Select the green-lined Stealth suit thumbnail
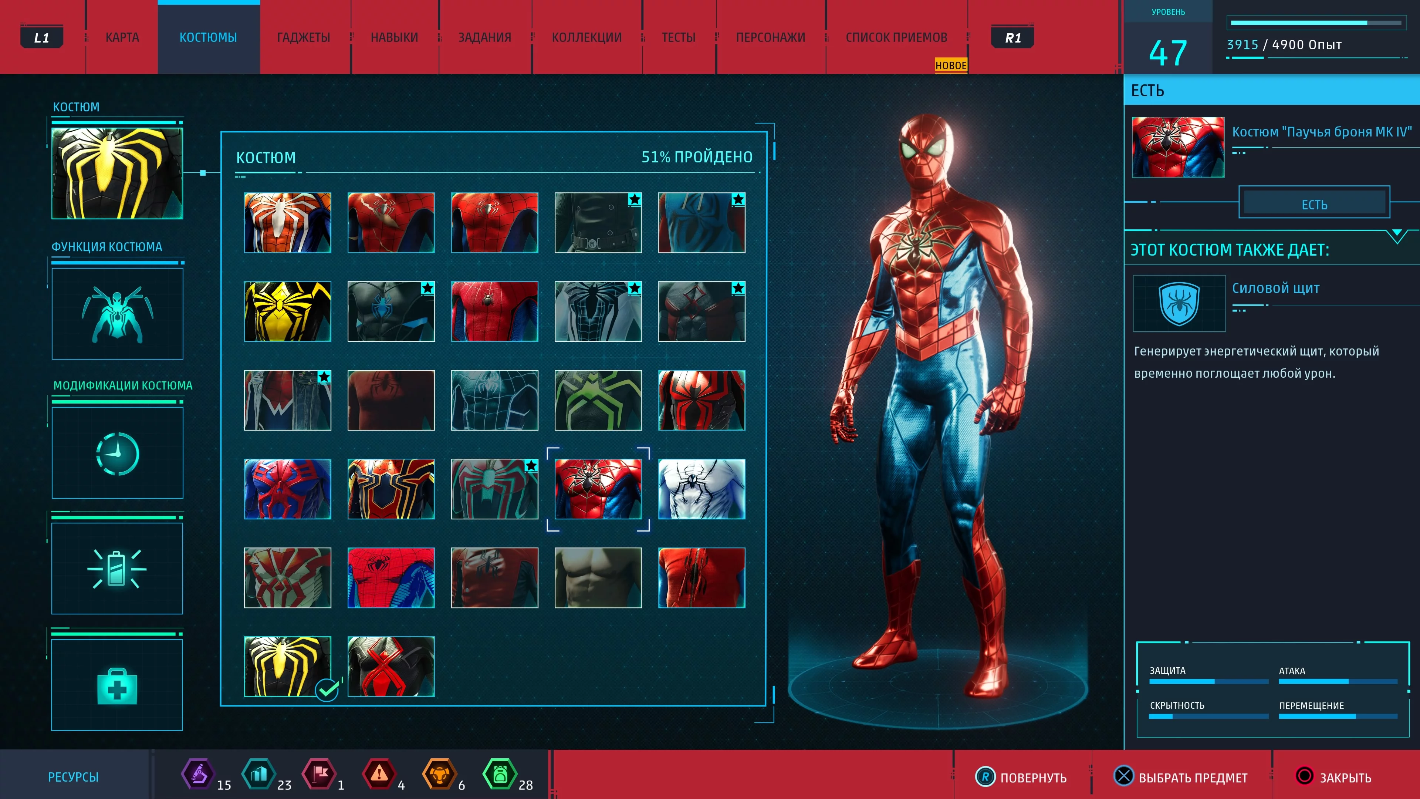The image size is (1420, 799). [x=598, y=400]
